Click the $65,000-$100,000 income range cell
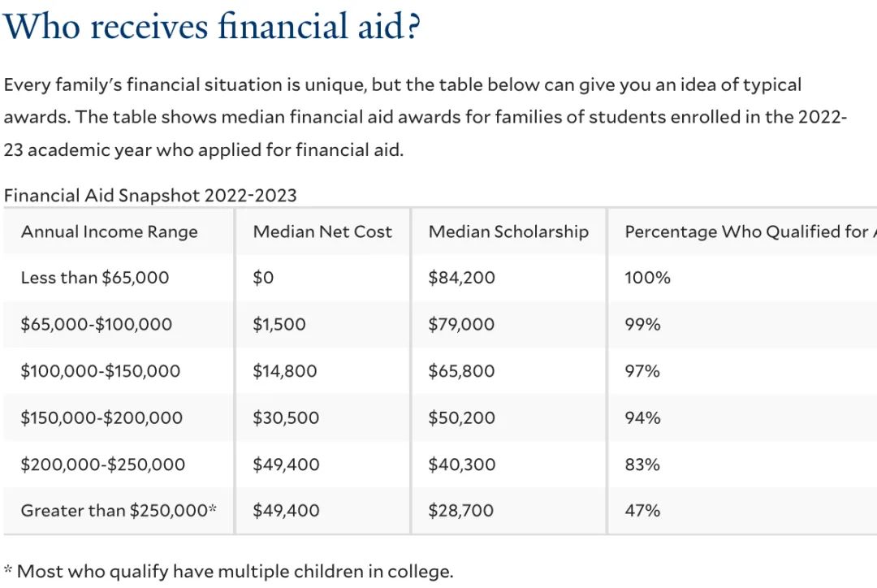This screenshot has height=588, width=877. click(96, 325)
